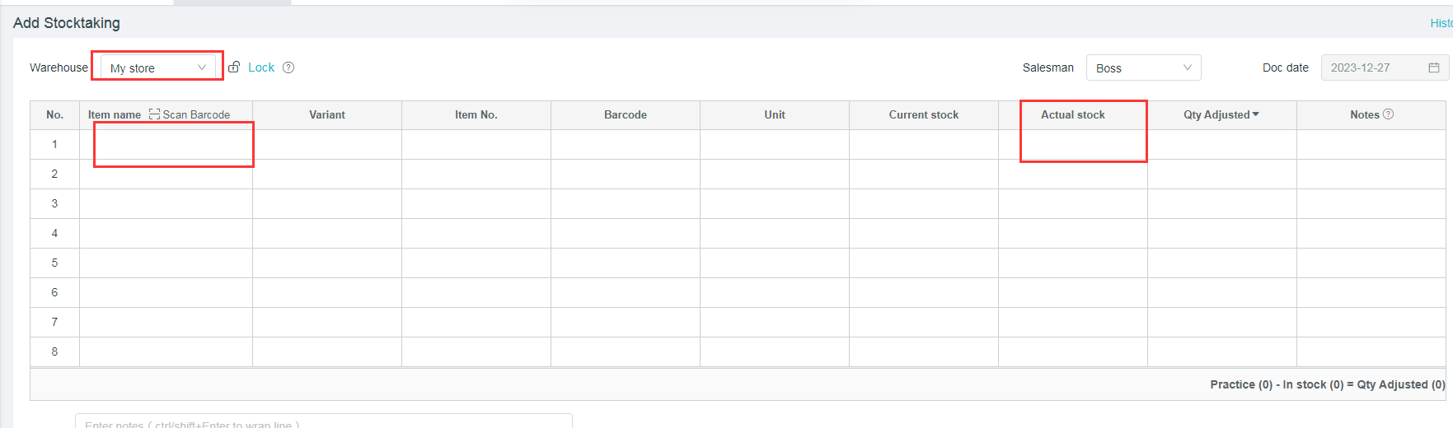Click the padlock icon beside Lock
1453x428 pixels.
tap(234, 67)
